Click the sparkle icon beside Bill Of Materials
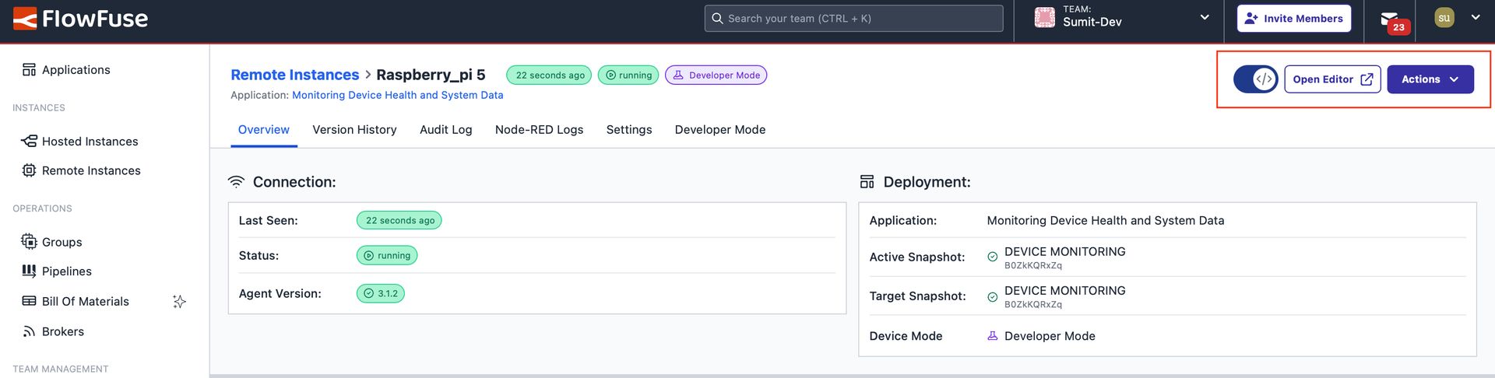 [179, 302]
